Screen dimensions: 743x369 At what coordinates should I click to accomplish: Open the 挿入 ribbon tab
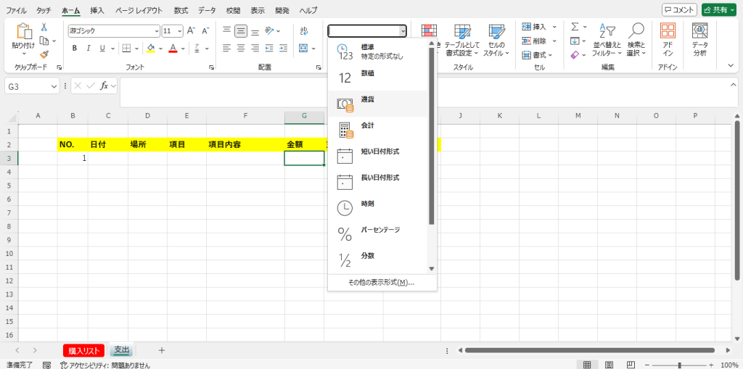(x=97, y=11)
